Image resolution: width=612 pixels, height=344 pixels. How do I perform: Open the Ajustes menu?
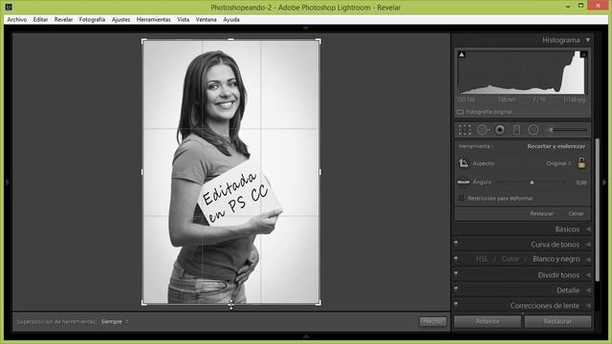[120, 19]
